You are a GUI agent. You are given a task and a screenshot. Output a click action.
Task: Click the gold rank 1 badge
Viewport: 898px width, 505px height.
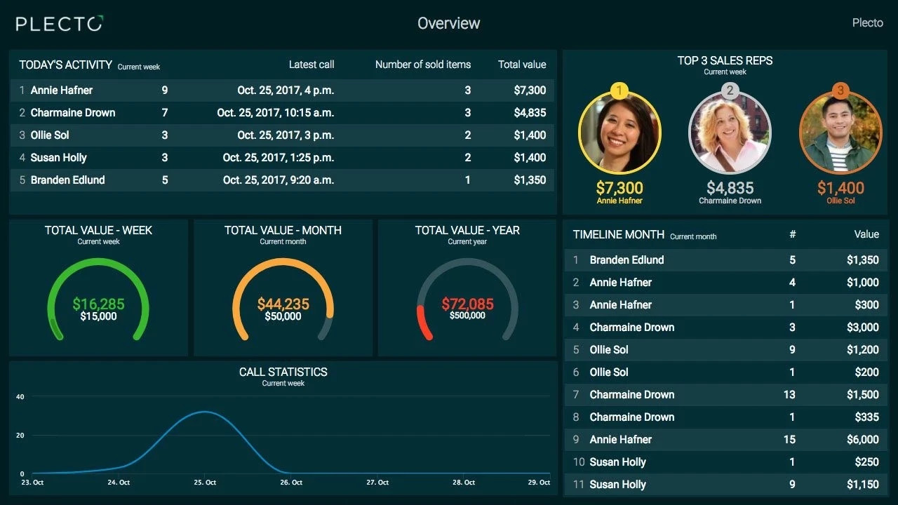[619, 90]
